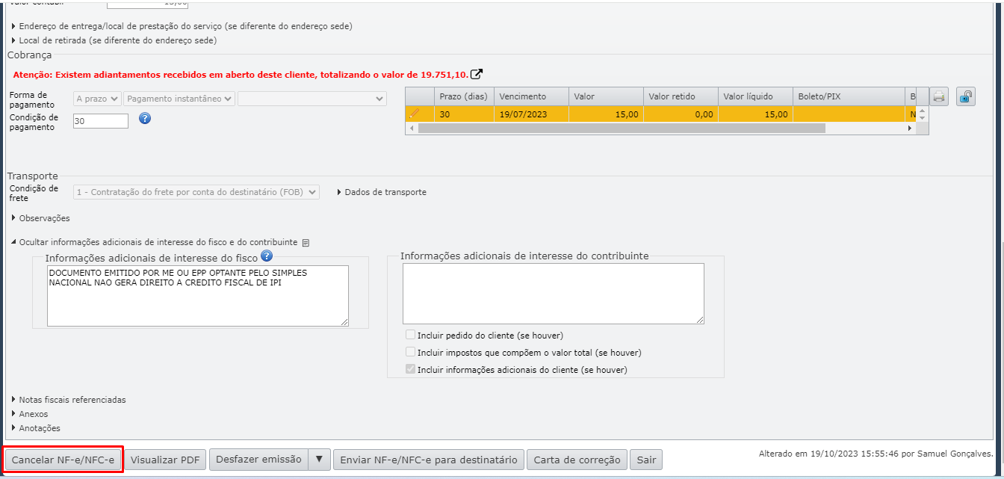Open the 'A prazo' payment form dropdown
The image size is (1004, 479).
(x=97, y=99)
